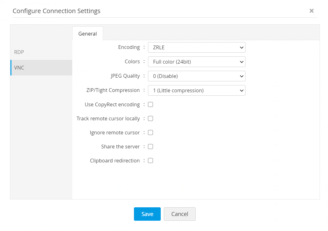328x231 pixels.
Task: Expand the Colors dropdown
Action: pos(197,62)
